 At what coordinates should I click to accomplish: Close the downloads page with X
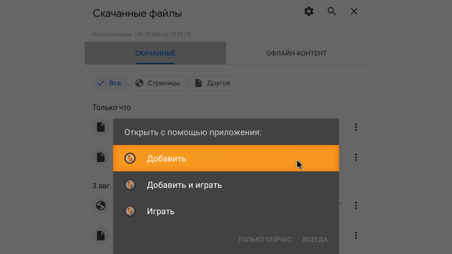pyautogui.click(x=354, y=11)
